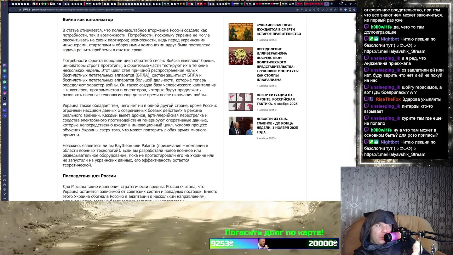
Task: Click the «Последствия для России» heading
Action: point(89,176)
